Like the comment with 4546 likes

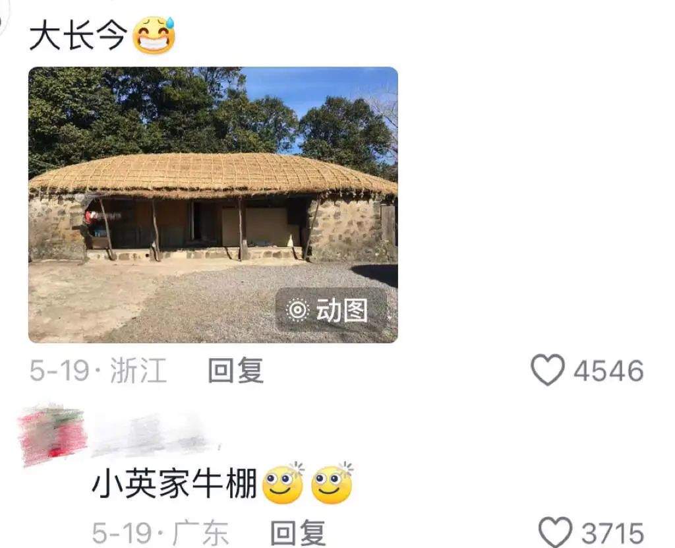pos(547,370)
